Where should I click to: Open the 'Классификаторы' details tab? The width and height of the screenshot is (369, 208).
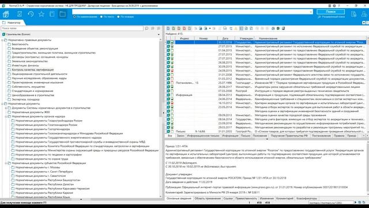pos(307,198)
